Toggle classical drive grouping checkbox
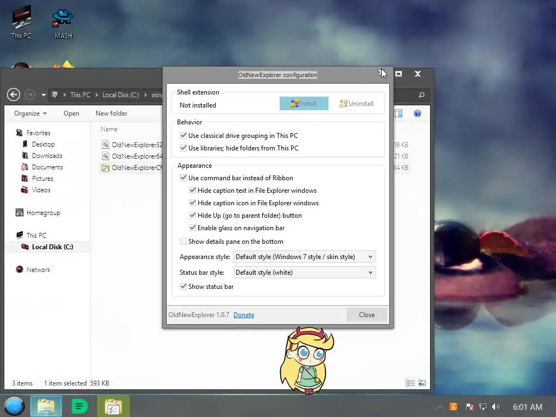The width and height of the screenshot is (556, 417). point(184,135)
